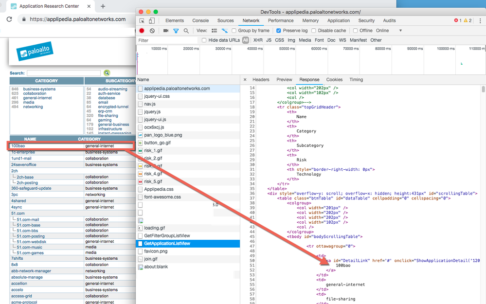Click the record network log button

click(142, 31)
